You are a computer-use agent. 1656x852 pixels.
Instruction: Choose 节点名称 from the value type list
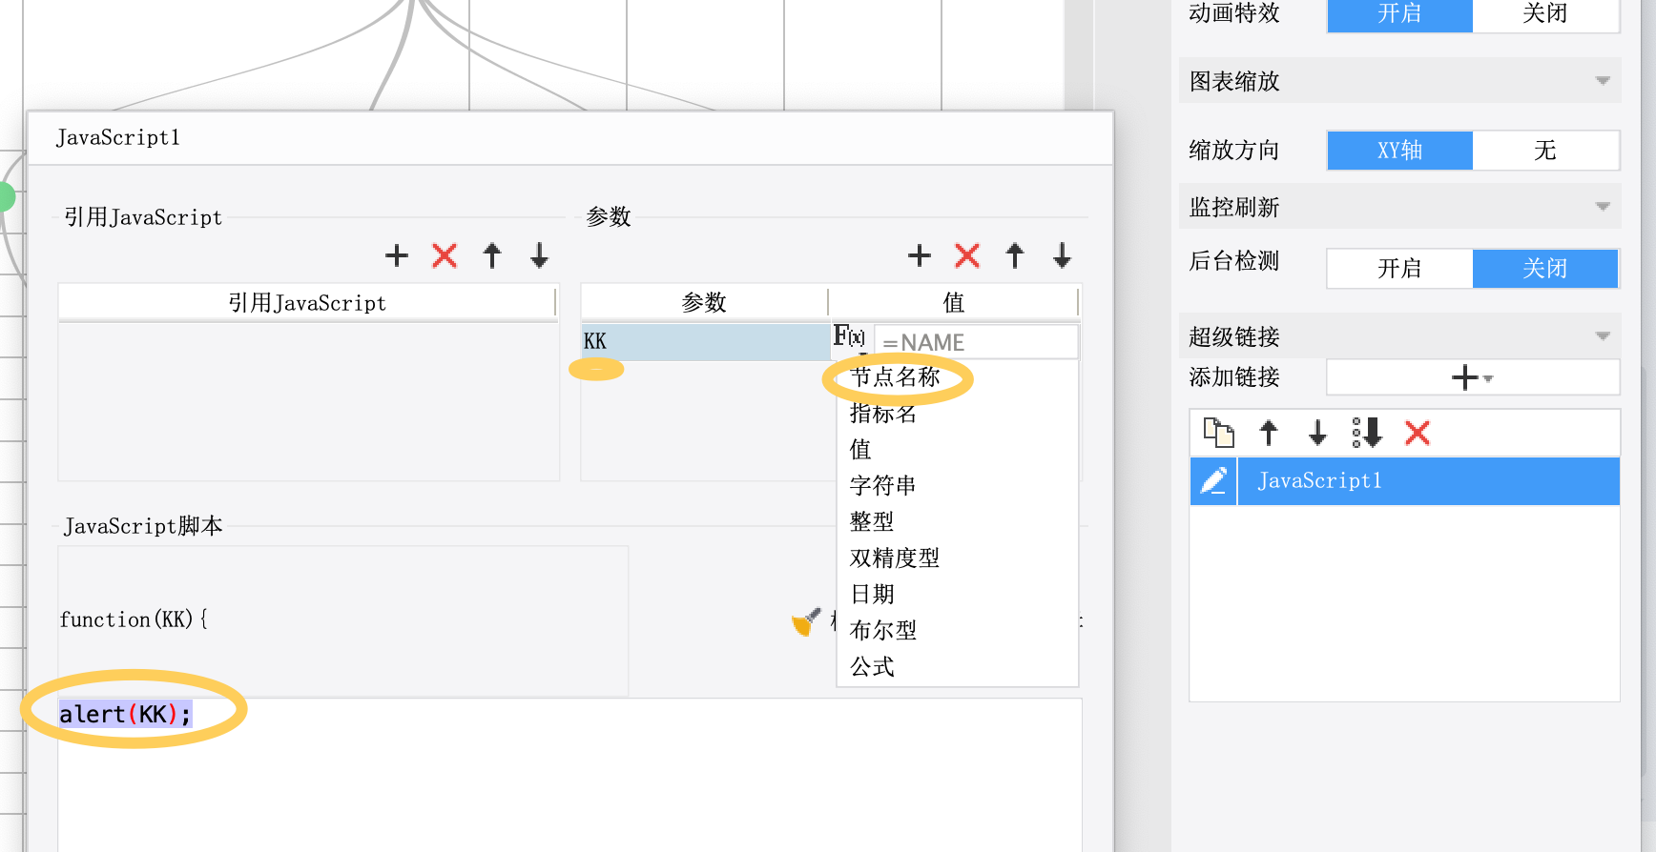[x=957, y=377]
